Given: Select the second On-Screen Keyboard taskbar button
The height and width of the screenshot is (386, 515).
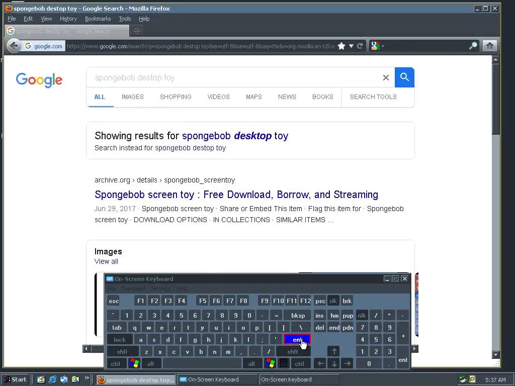Looking at the screenshot, I should click(299, 379).
